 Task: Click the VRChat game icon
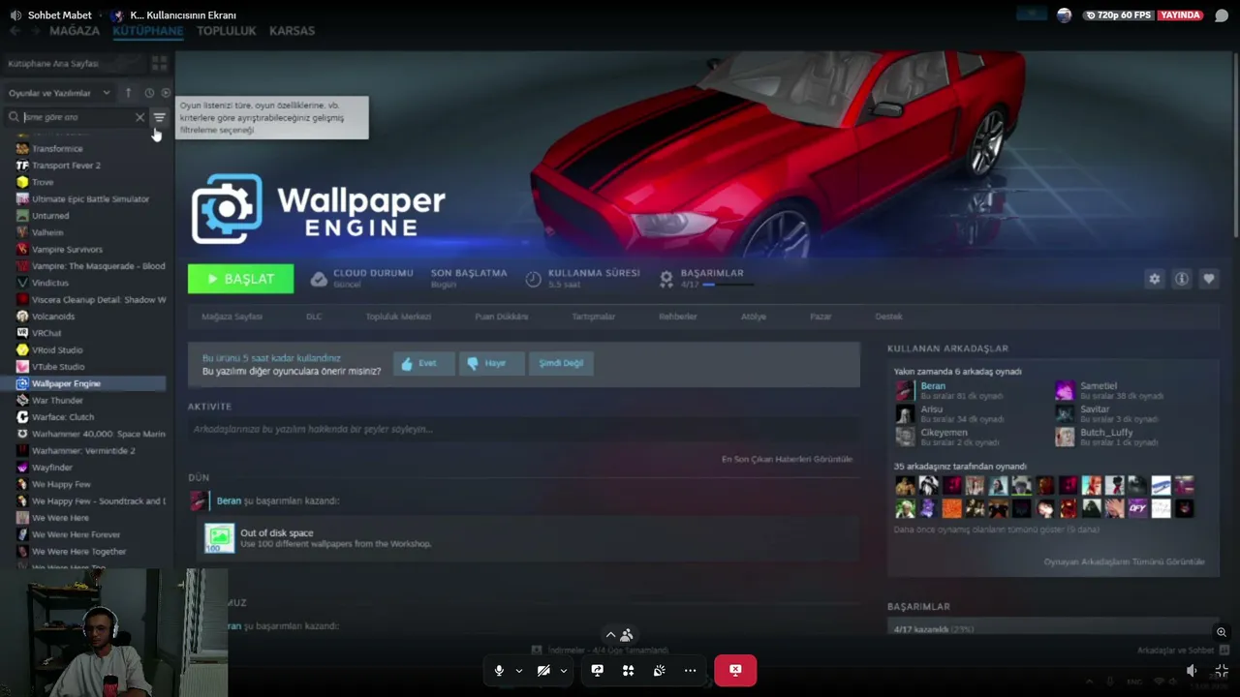tap(22, 333)
